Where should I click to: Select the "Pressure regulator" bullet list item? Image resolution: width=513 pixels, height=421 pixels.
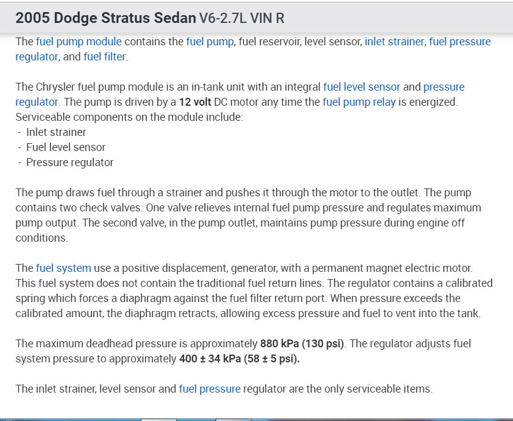tap(69, 162)
